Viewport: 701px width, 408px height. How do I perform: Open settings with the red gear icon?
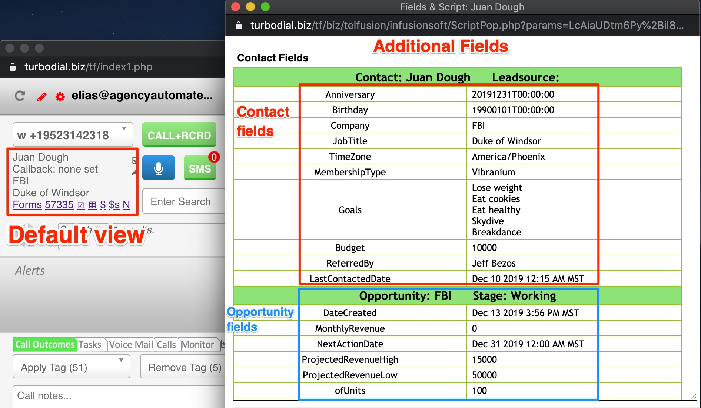point(60,97)
